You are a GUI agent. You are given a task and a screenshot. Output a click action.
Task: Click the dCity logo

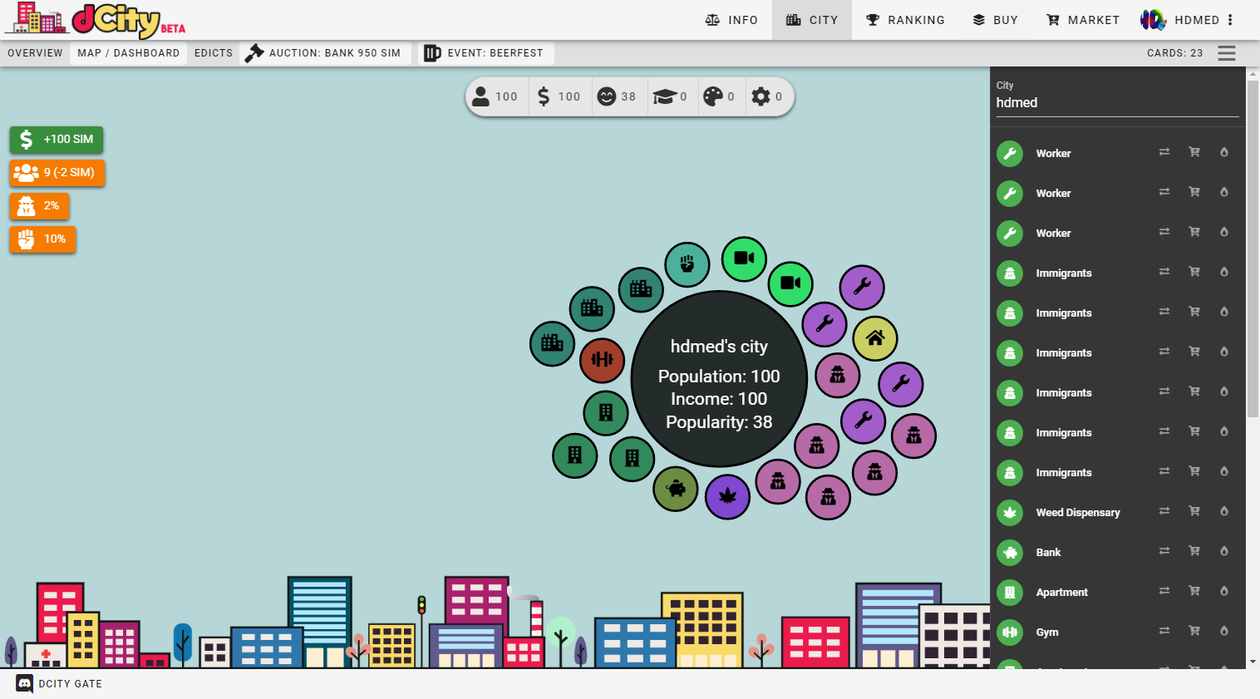pos(95,20)
